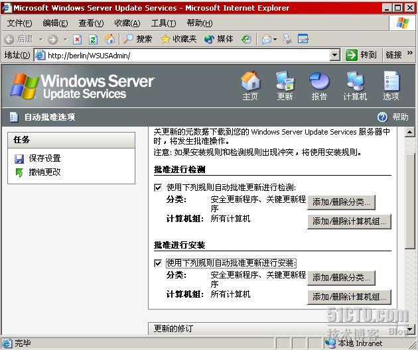This screenshot has width=418, height=350.
Task: Click the vertical scrollbar thumb
Action: point(409,201)
